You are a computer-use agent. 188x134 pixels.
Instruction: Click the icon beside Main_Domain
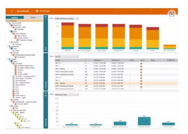[x=16, y=36]
